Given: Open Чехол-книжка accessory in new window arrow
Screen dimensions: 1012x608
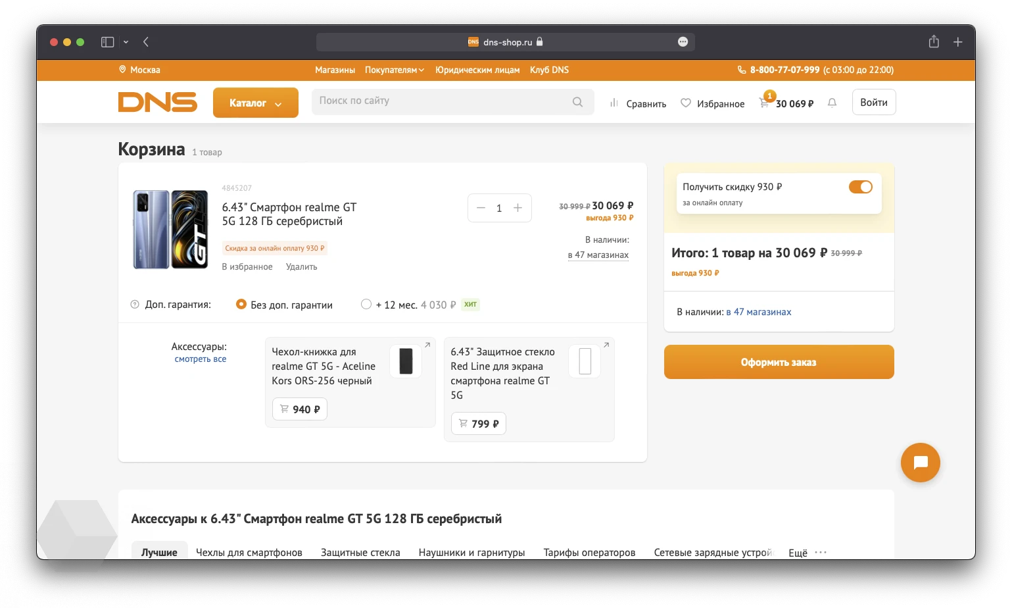Looking at the screenshot, I should [427, 345].
